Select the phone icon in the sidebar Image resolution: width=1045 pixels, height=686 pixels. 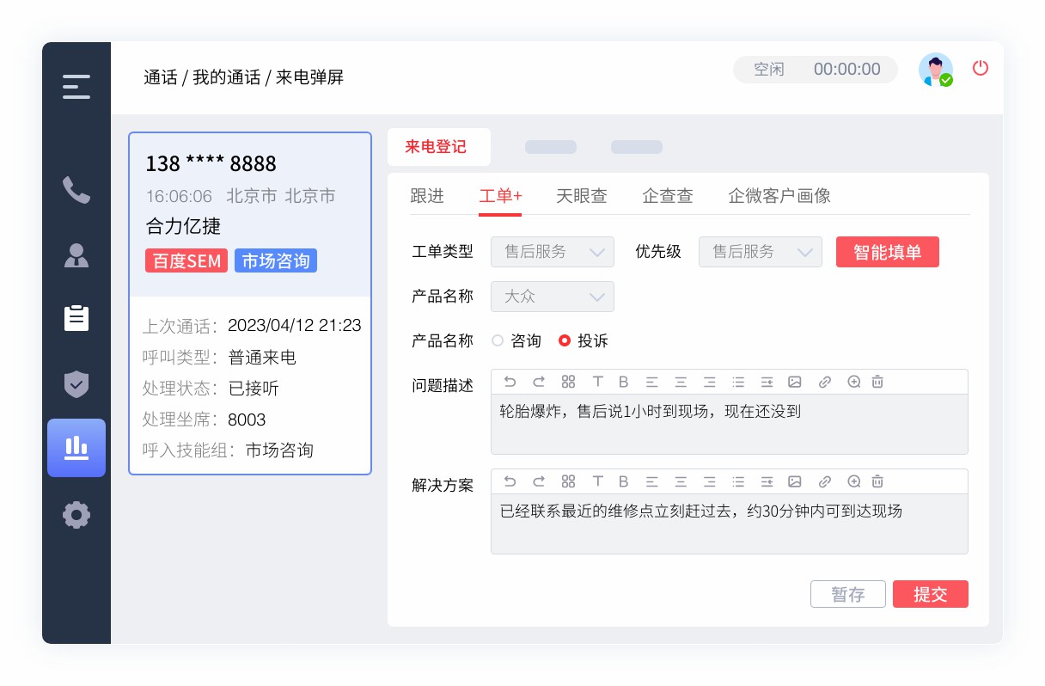tap(76, 191)
